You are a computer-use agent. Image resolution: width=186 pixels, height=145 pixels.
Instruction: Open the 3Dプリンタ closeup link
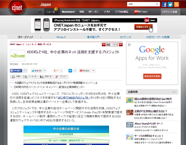(125, 37)
